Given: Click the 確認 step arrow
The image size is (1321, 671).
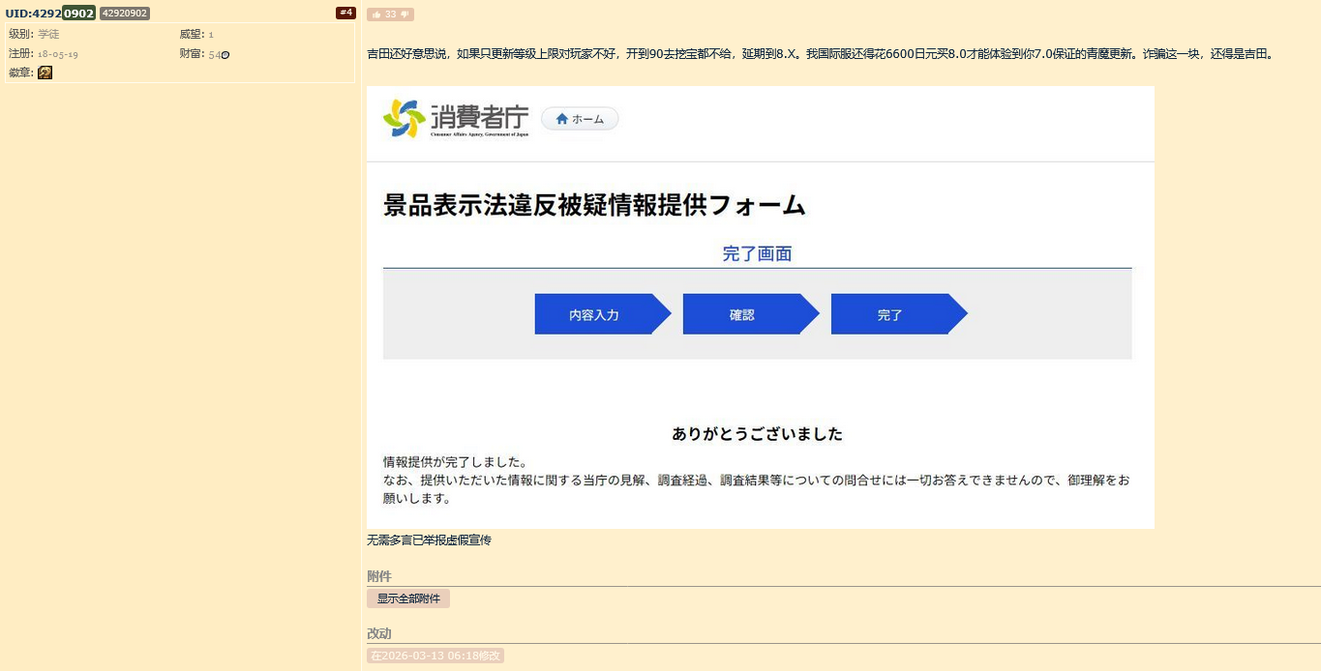Looking at the screenshot, I should (751, 314).
